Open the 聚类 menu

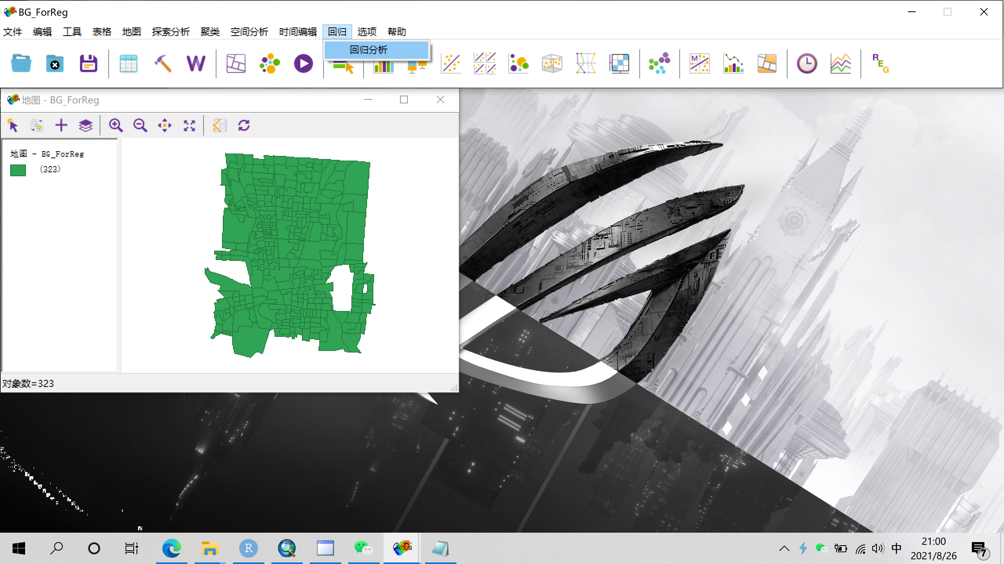click(x=210, y=32)
